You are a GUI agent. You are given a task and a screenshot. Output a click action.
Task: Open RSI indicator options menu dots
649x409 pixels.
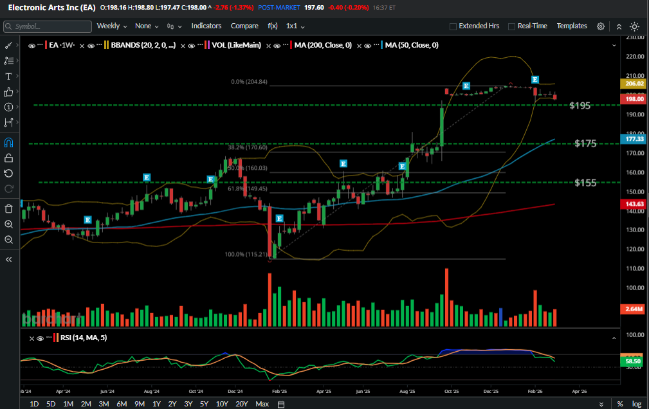click(x=49, y=338)
